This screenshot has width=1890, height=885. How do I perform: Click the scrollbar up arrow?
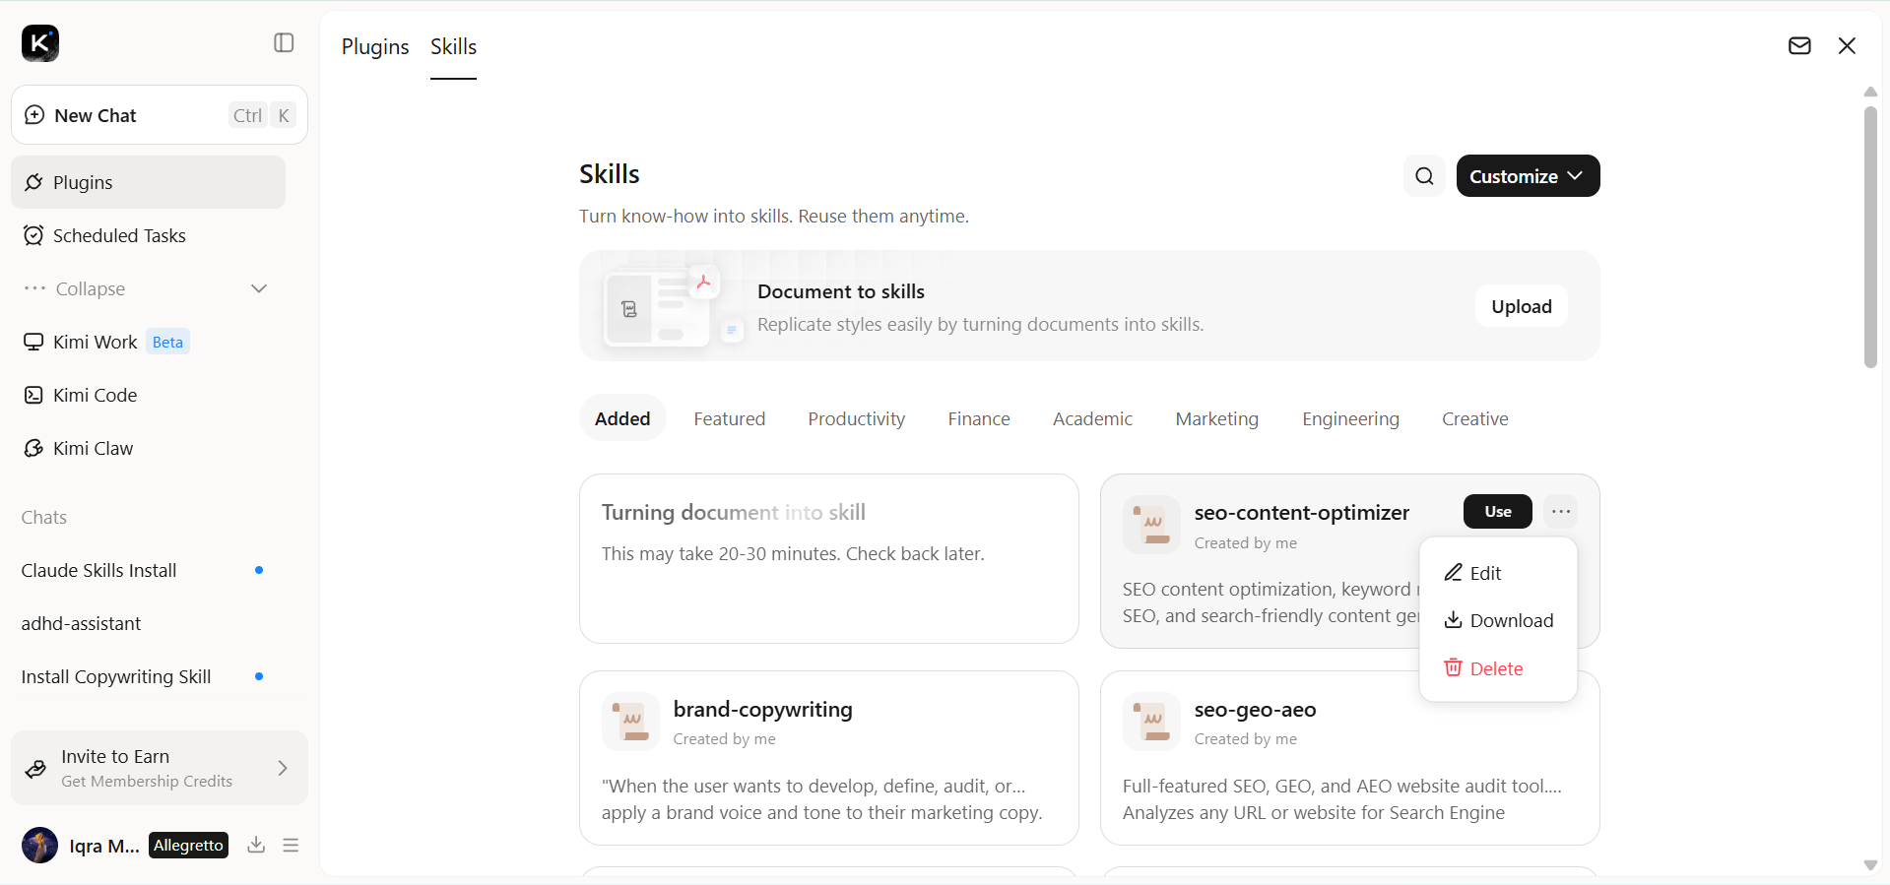1870,93
